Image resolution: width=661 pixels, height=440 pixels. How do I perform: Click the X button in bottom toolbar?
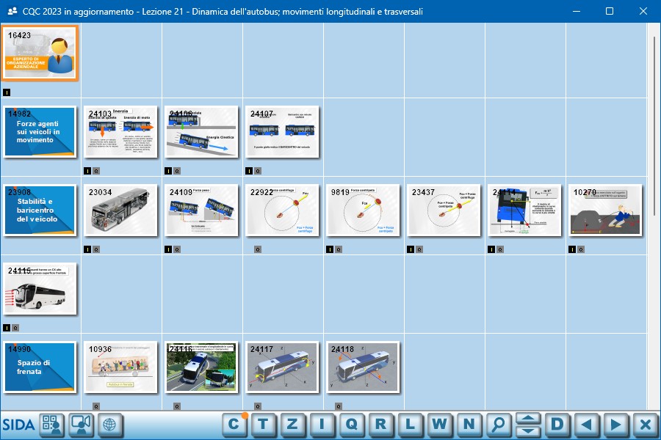645,424
